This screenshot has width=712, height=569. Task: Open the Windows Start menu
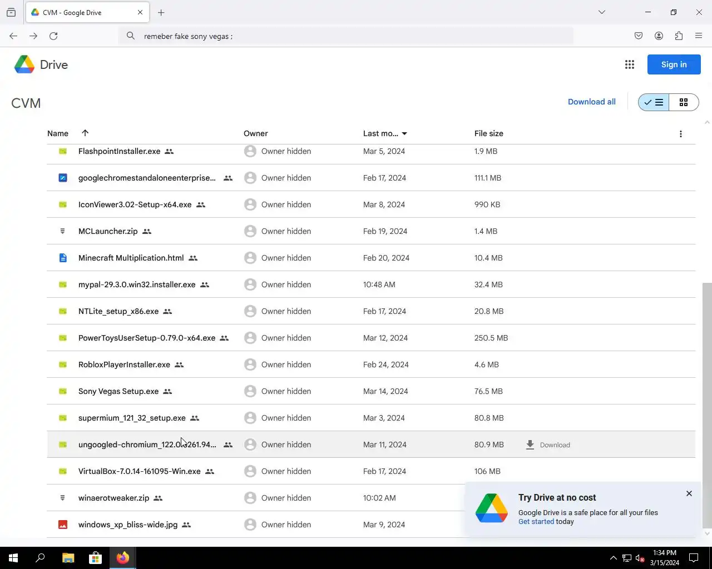point(13,558)
